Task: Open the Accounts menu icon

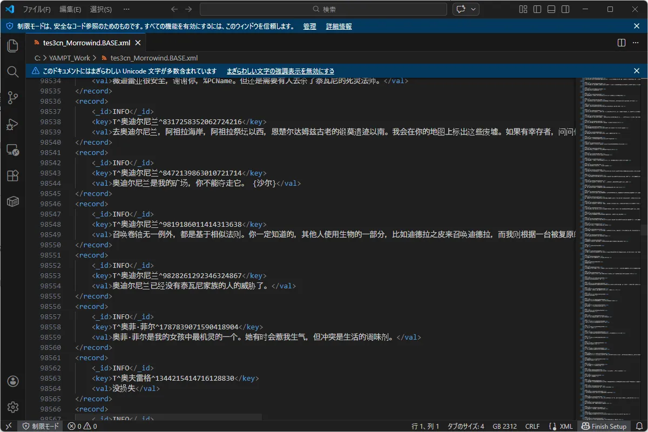Action: pyautogui.click(x=13, y=381)
